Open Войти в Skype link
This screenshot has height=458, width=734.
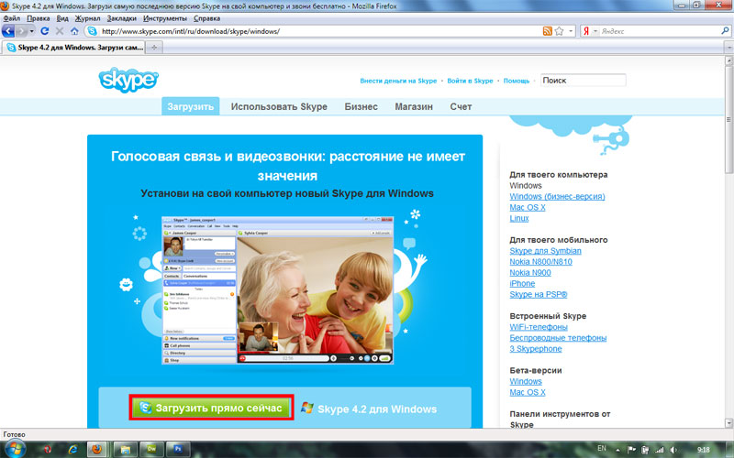pos(470,81)
